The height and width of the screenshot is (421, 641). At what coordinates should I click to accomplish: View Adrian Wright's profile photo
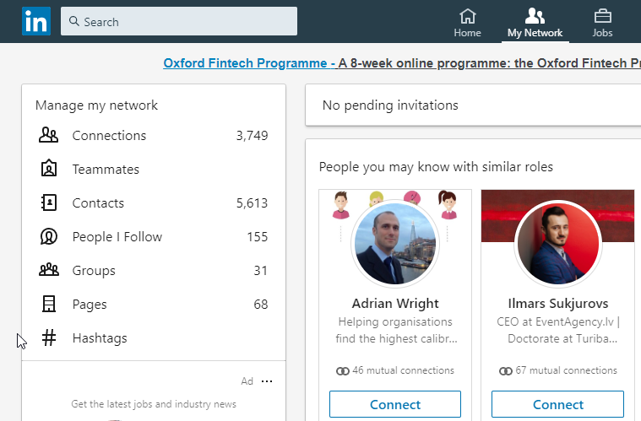395,244
